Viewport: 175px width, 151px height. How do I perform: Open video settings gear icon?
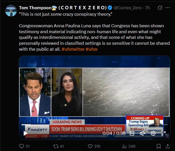pyautogui.click(x=153, y=133)
